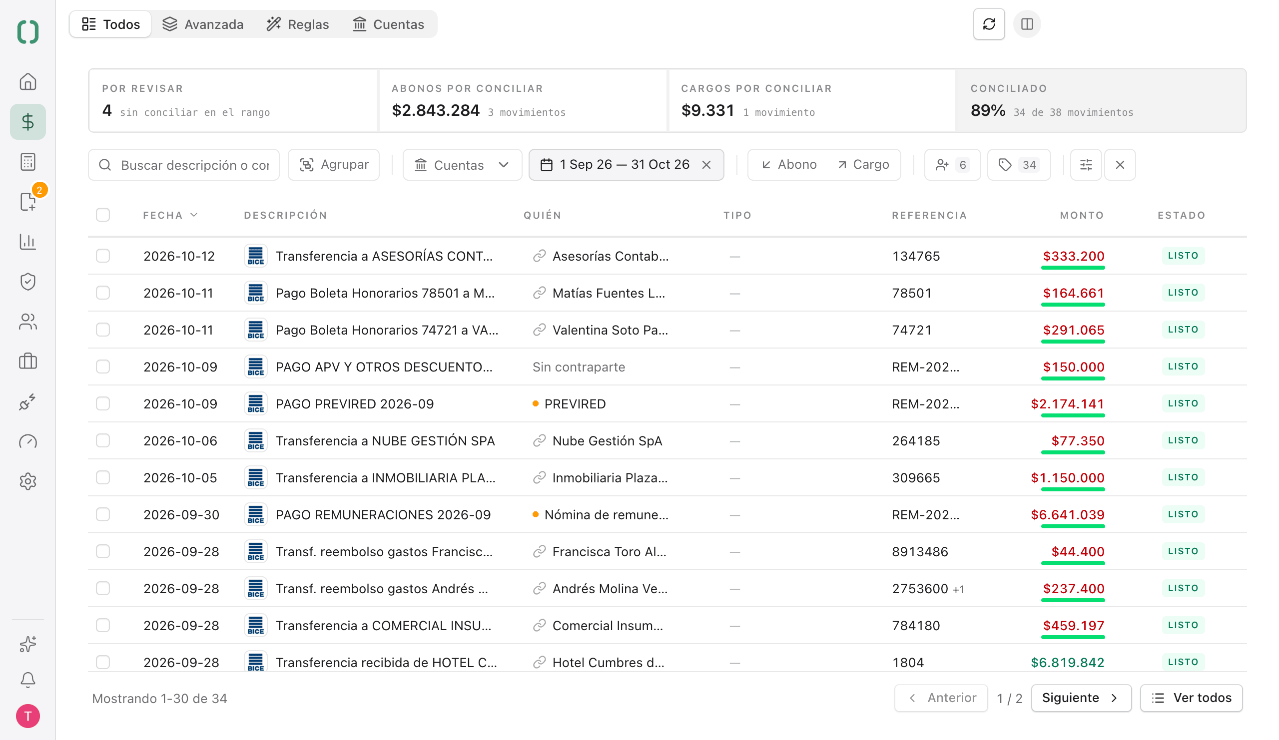The width and height of the screenshot is (1279, 740).
Task: Switch to the Avanzada tab
Action: click(x=203, y=24)
